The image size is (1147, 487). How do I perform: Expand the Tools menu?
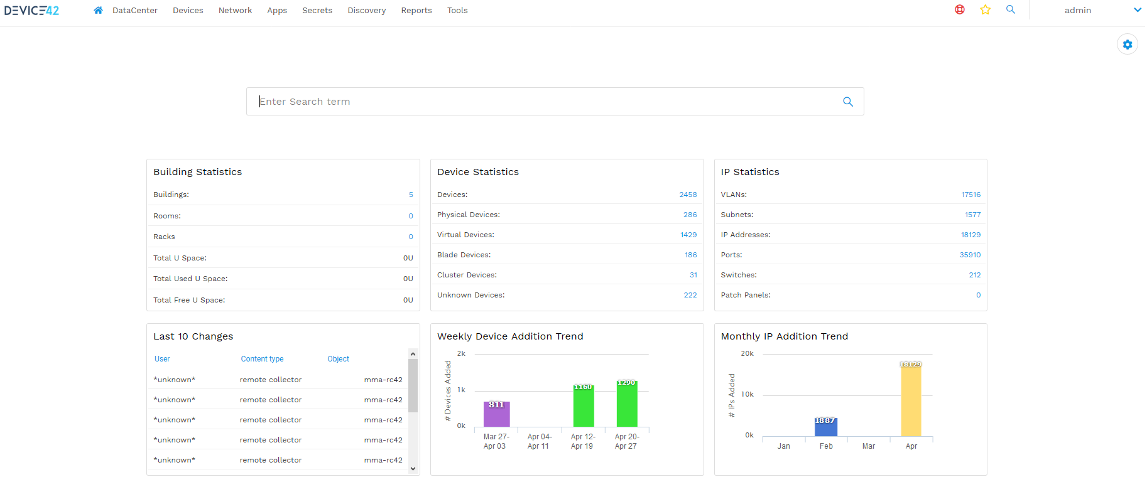pyautogui.click(x=457, y=11)
